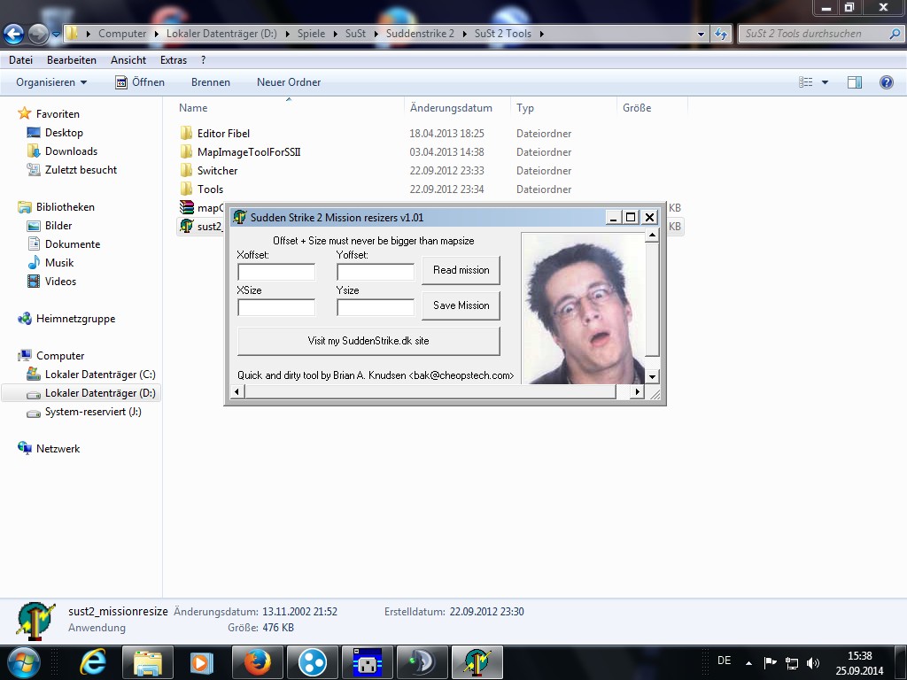Screen dimensions: 907x680
Task: Open Zuletzt besucht in navigation pane
Action: pos(81,169)
